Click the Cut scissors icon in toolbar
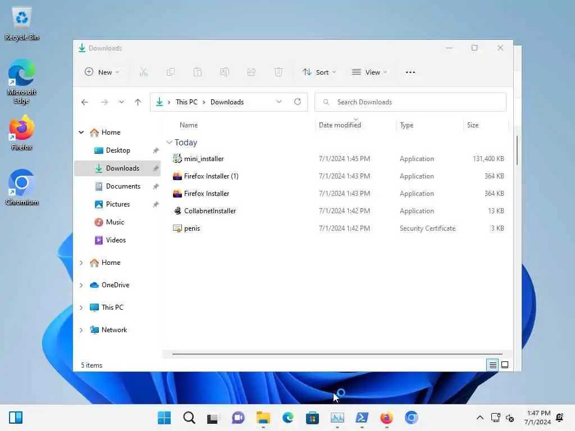575x431 pixels. pos(143,72)
